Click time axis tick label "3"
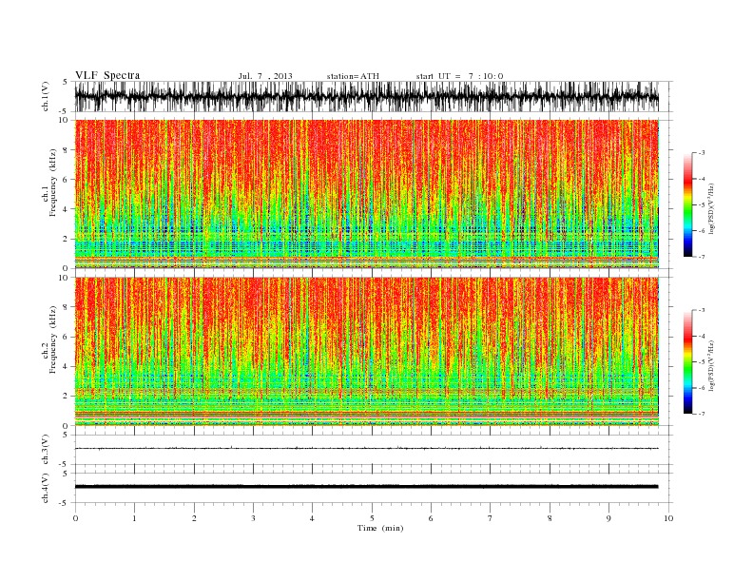The height and width of the screenshot is (582, 753). tap(253, 518)
